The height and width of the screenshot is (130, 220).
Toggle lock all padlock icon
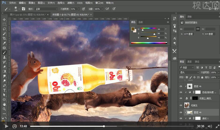tap(202, 77)
